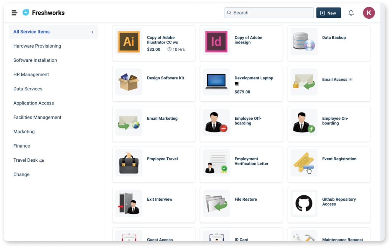Open Github Repository Access title
The image size is (391, 248).
click(x=339, y=201)
